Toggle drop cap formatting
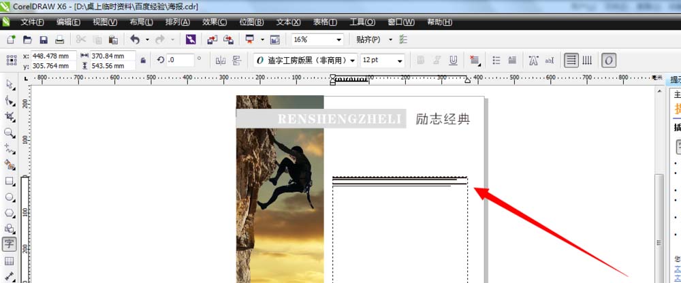Screen dimensions: 681x283 513,61
